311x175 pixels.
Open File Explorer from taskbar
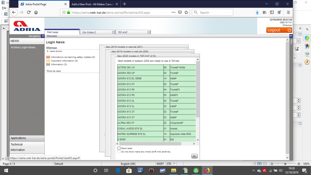[173, 170]
